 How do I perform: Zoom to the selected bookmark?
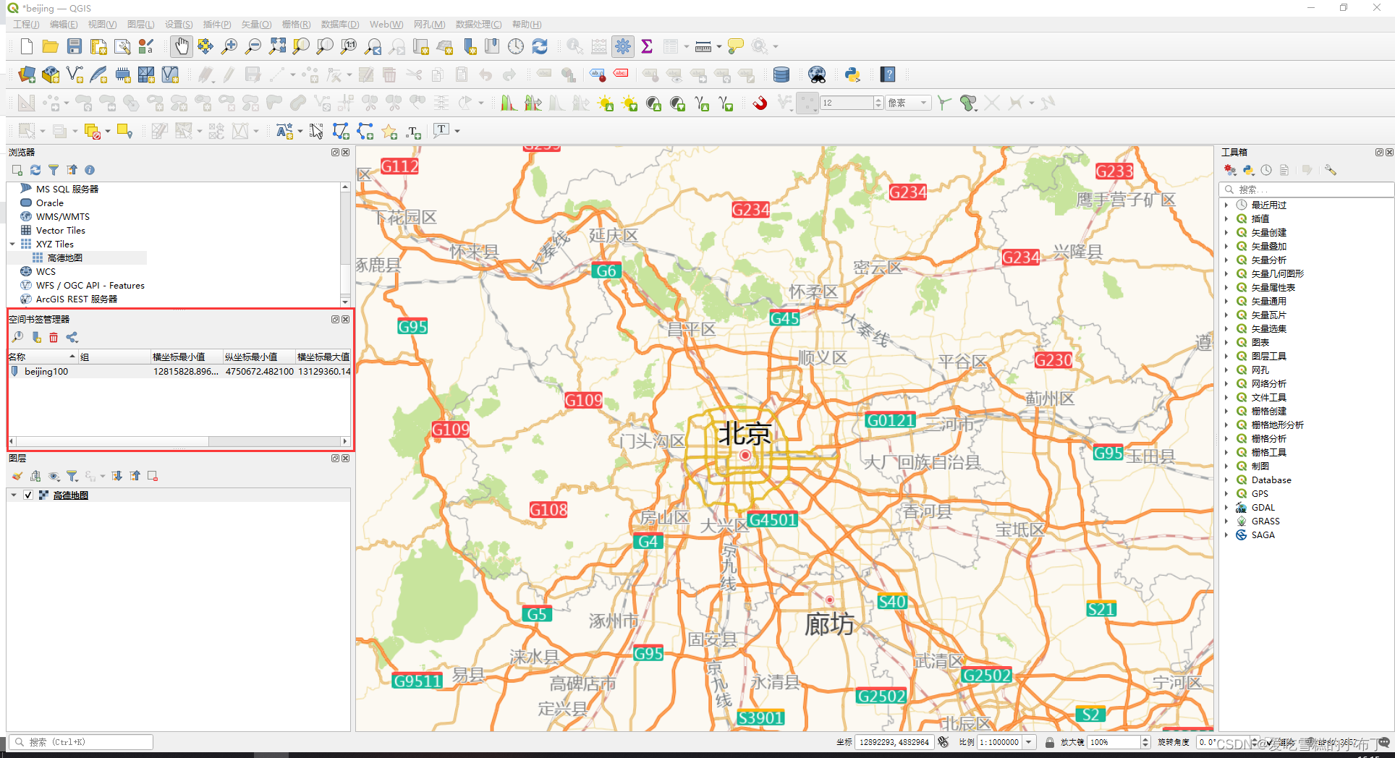[x=18, y=338]
